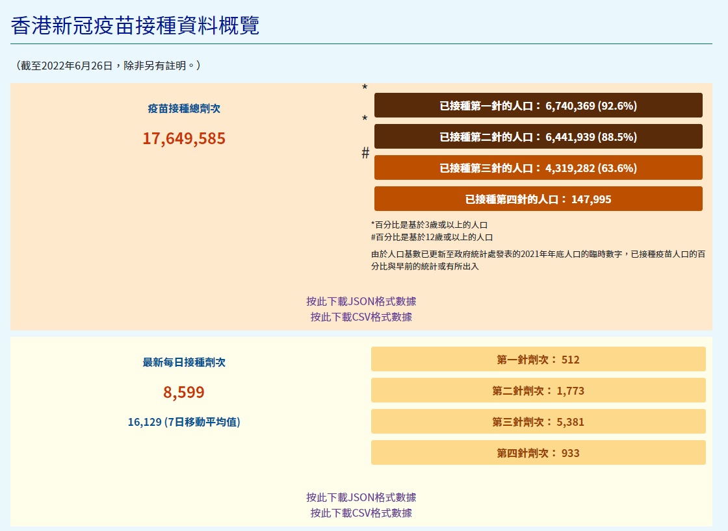Click the 疫苗接種總劑次 heading
728x531 pixels.
(x=184, y=108)
